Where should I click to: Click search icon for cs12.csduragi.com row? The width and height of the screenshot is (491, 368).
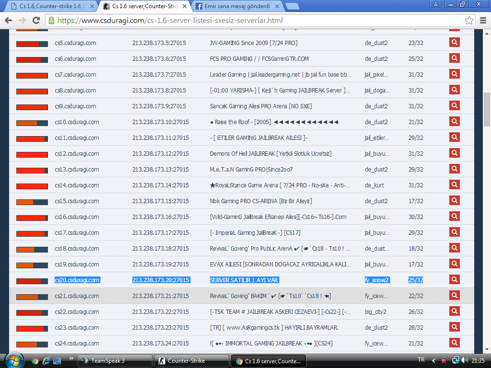coord(455,153)
